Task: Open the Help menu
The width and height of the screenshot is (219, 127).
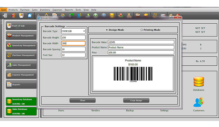Action: (94, 10)
